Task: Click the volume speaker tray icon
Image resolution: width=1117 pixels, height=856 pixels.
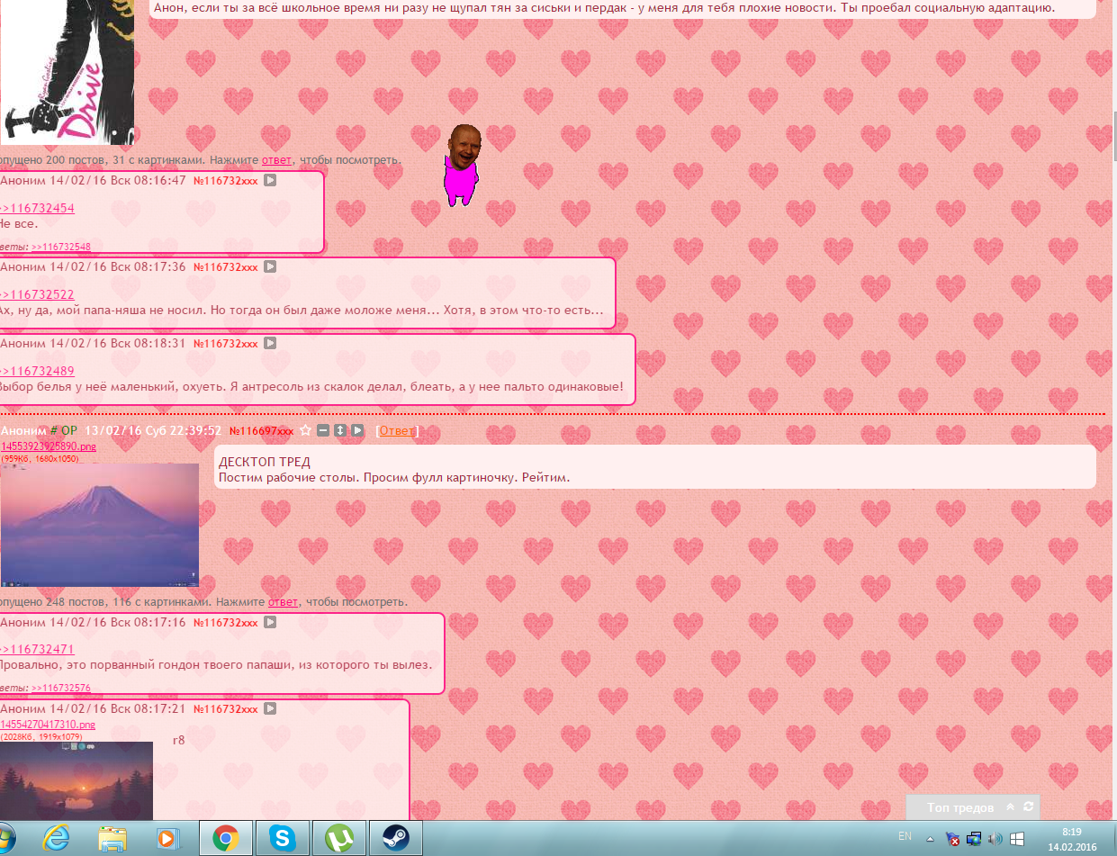Action: pos(996,839)
